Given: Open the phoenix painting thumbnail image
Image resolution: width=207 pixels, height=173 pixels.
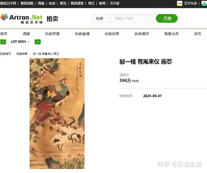Looking at the screenshot, I should click(57, 113).
